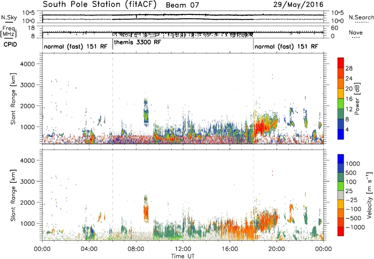Click the 'Power [dB]' colorbar label
Image resolution: width=374 pixels, height=259 pixels.
pyautogui.click(x=357, y=99)
